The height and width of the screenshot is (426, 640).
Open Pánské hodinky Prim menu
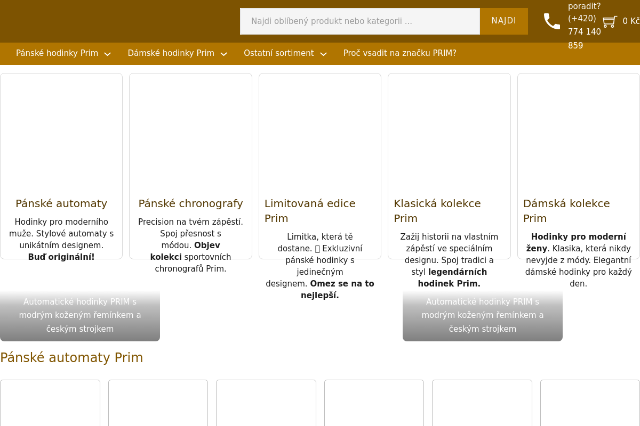click(57, 53)
